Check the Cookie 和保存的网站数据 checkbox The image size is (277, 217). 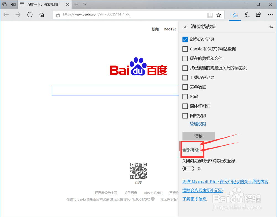185,49
